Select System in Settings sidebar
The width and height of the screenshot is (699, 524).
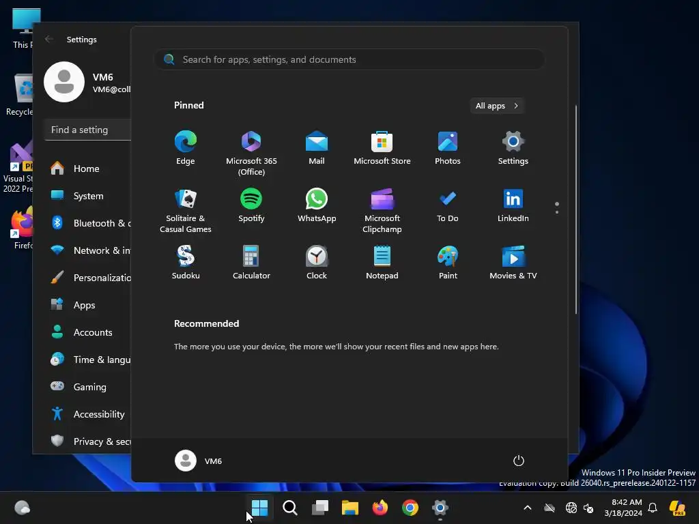coord(88,196)
